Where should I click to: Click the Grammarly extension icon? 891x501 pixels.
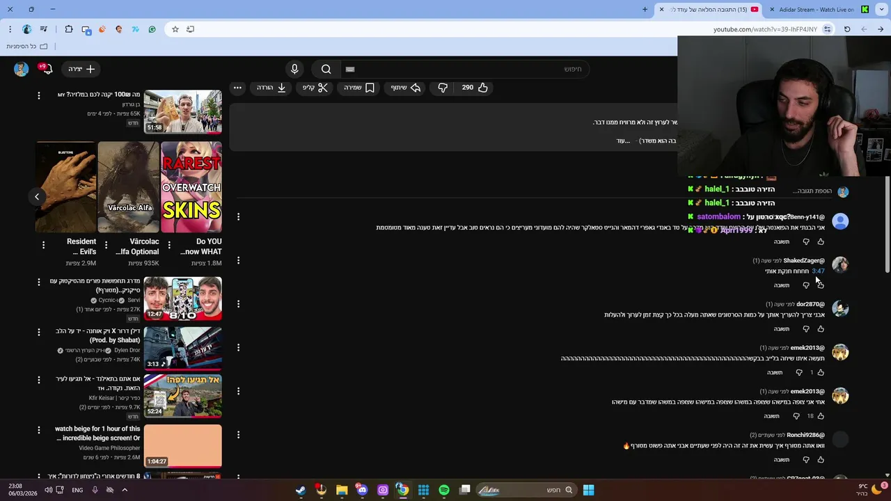[x=152, y=29]
